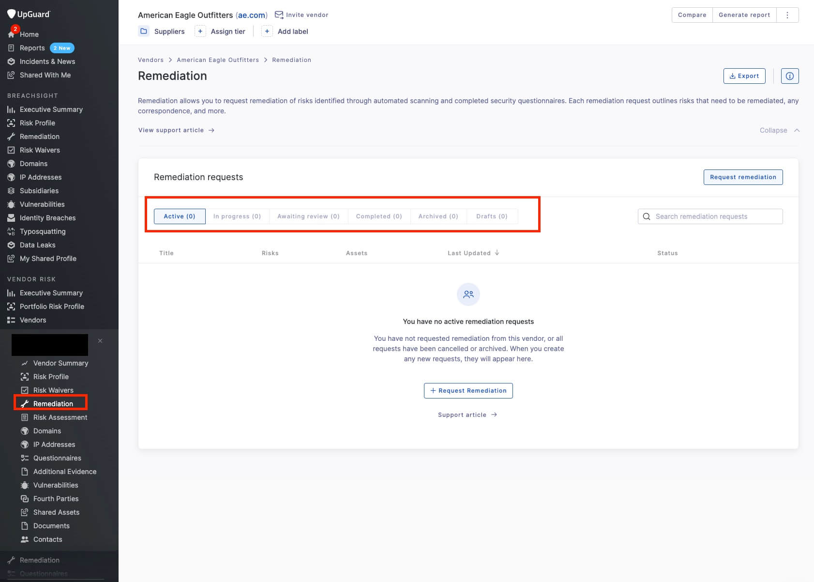Click Subsidiaries layers icon
The image size is (814, 582).
(x=11, y=191)
